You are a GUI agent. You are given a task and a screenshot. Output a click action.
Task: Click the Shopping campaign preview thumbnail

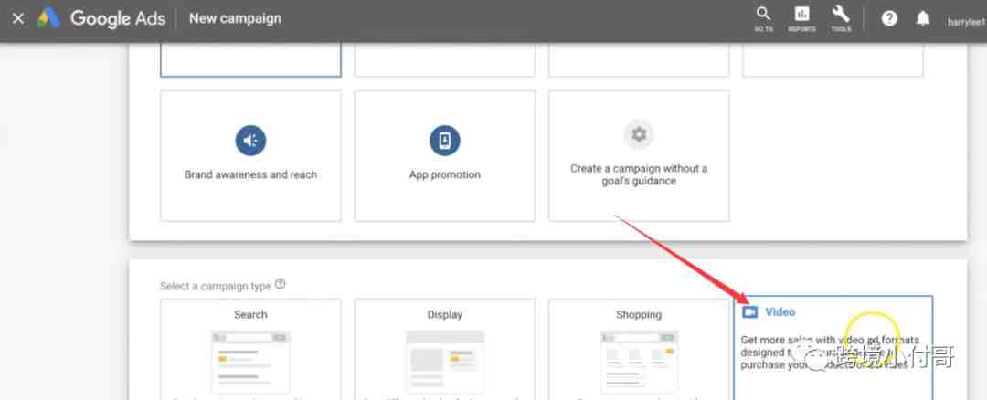[639, 362]
